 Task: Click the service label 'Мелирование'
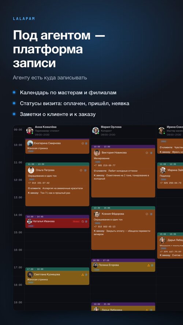(102, 158)
